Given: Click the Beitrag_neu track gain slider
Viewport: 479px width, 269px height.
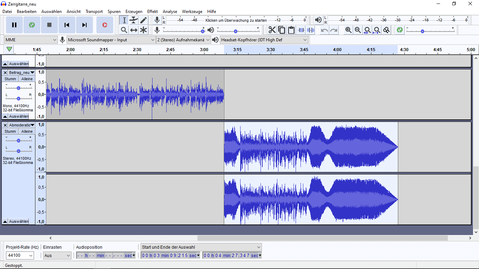Looking at the screenshot, I should pyautogui.click(x=18, y=88).
